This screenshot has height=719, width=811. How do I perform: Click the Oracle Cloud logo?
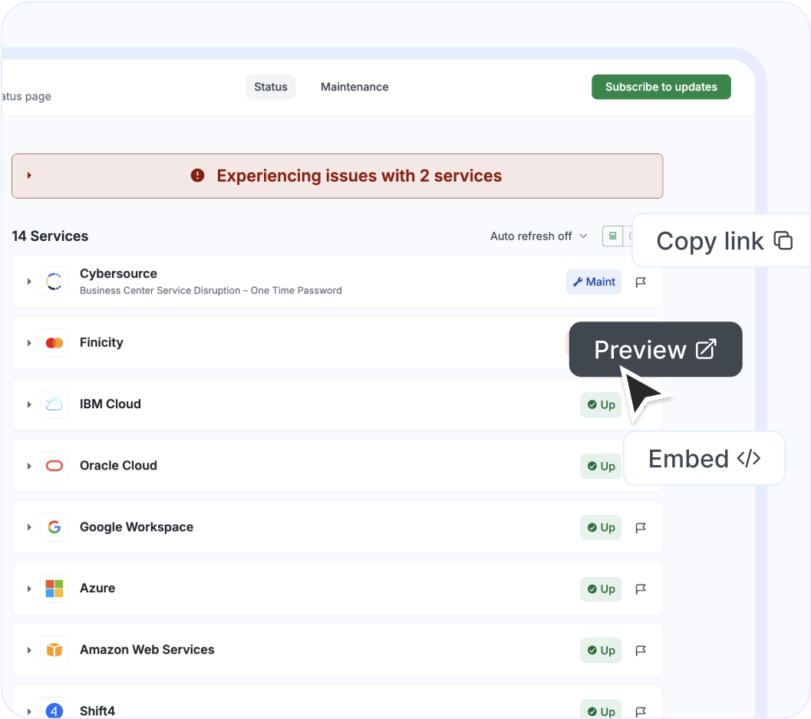[x=54, y=465]
